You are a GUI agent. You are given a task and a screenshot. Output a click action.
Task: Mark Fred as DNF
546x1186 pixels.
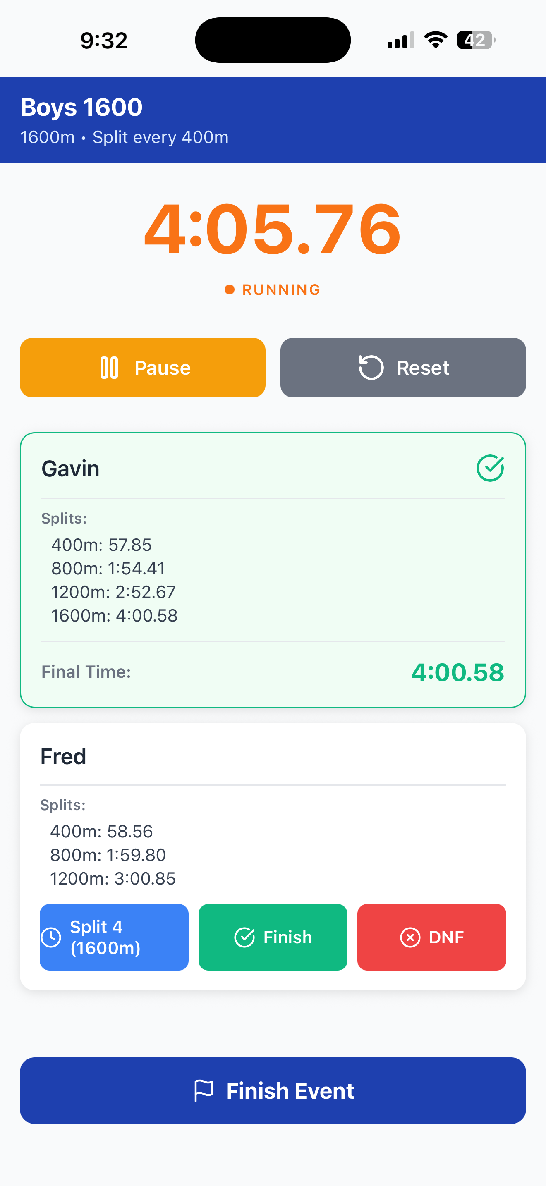point(431,937)
